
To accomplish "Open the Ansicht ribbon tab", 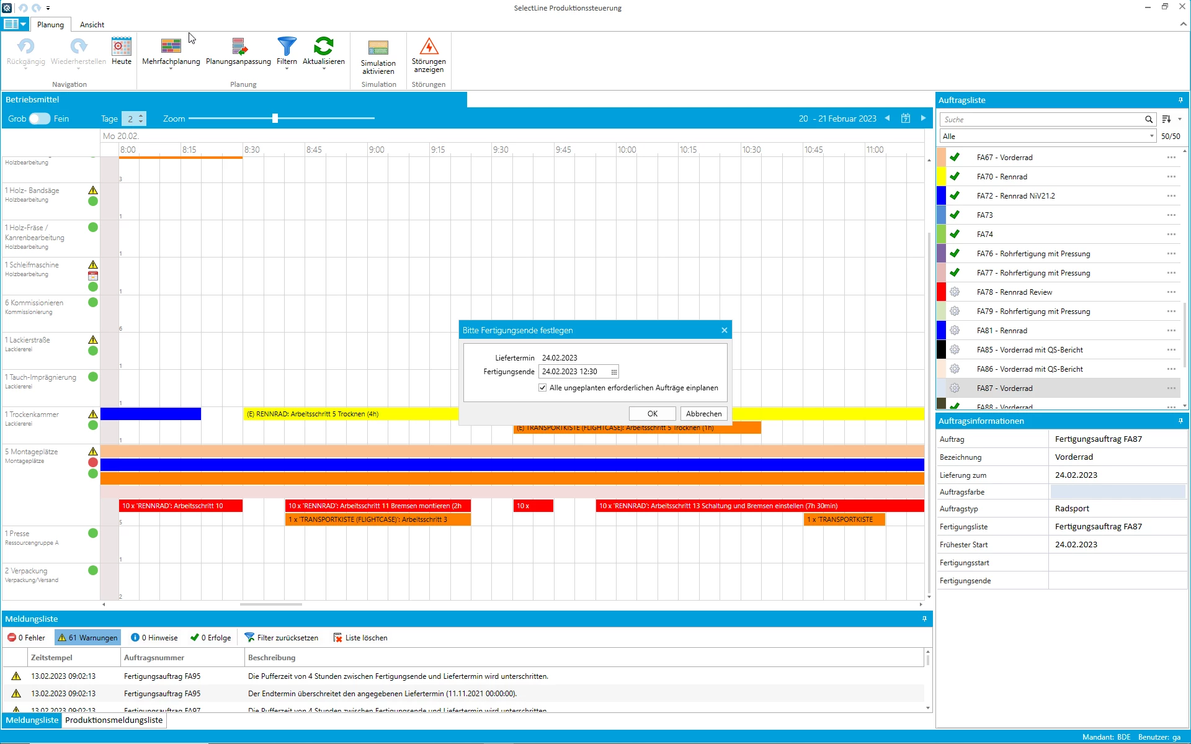I will pos(92,24).
